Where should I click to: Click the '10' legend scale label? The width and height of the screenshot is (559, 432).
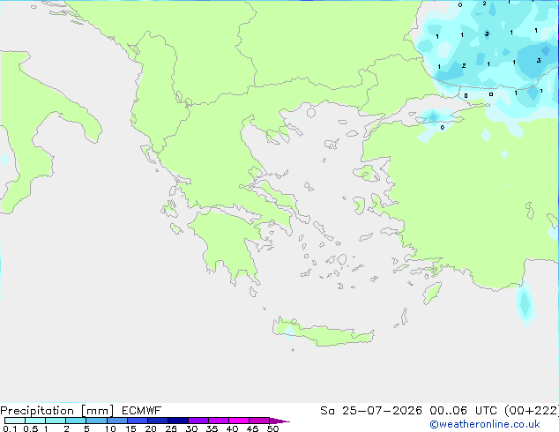pos(110,428)
